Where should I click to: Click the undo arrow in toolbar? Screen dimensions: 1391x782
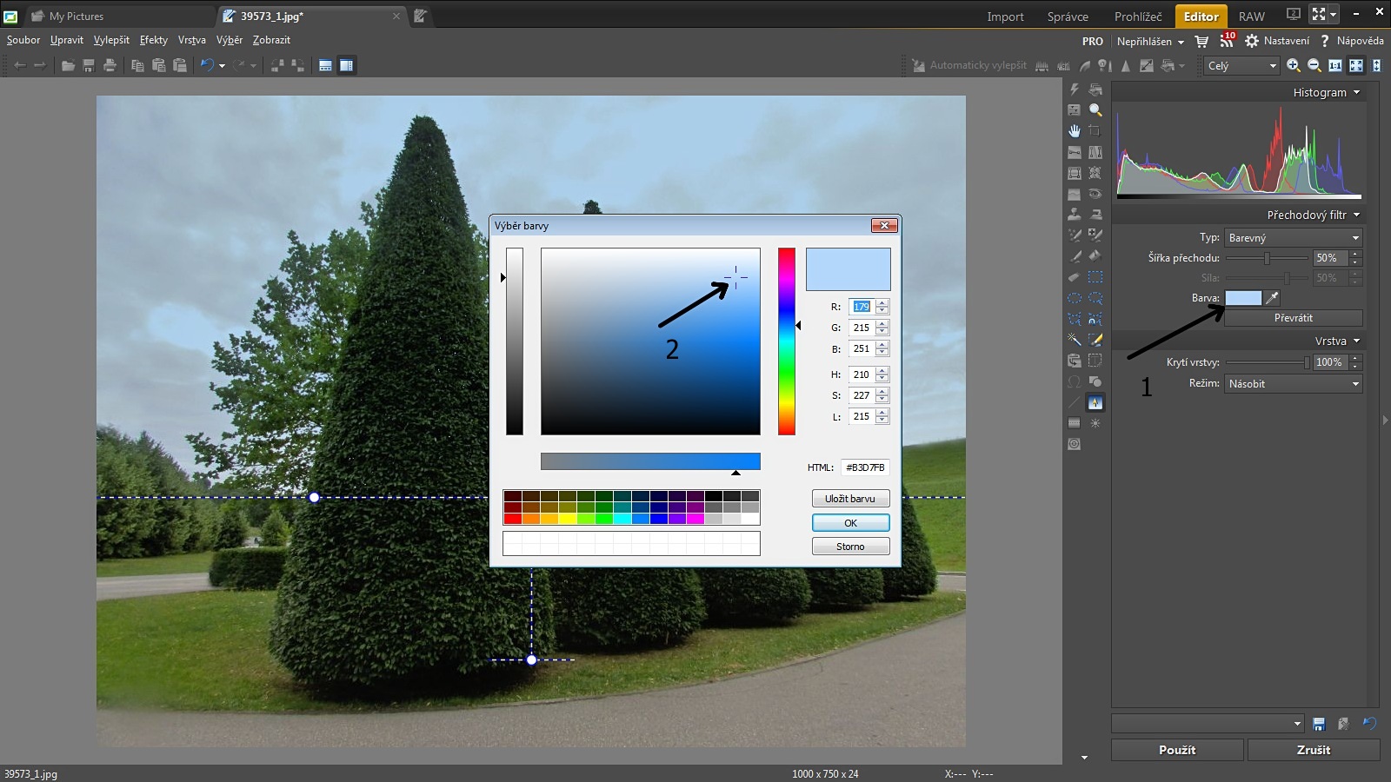point(207,65)
